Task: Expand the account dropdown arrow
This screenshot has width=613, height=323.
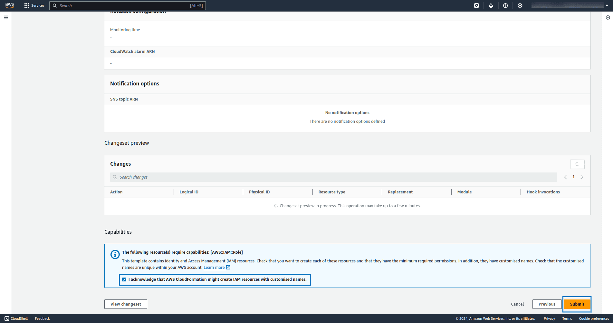Action: (x=607, y=5)
